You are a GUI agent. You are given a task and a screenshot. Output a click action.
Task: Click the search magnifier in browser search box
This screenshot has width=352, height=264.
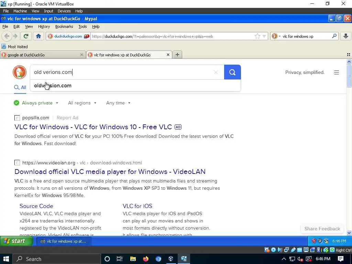334,36
